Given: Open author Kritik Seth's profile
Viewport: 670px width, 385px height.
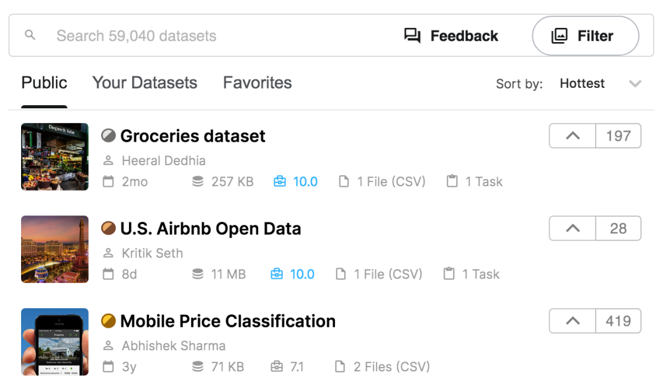Looking at the screenshot, I should pos(152,253).
